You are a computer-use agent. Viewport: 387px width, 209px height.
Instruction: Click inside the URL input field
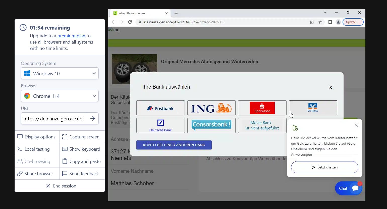click(x=54, y=119)
